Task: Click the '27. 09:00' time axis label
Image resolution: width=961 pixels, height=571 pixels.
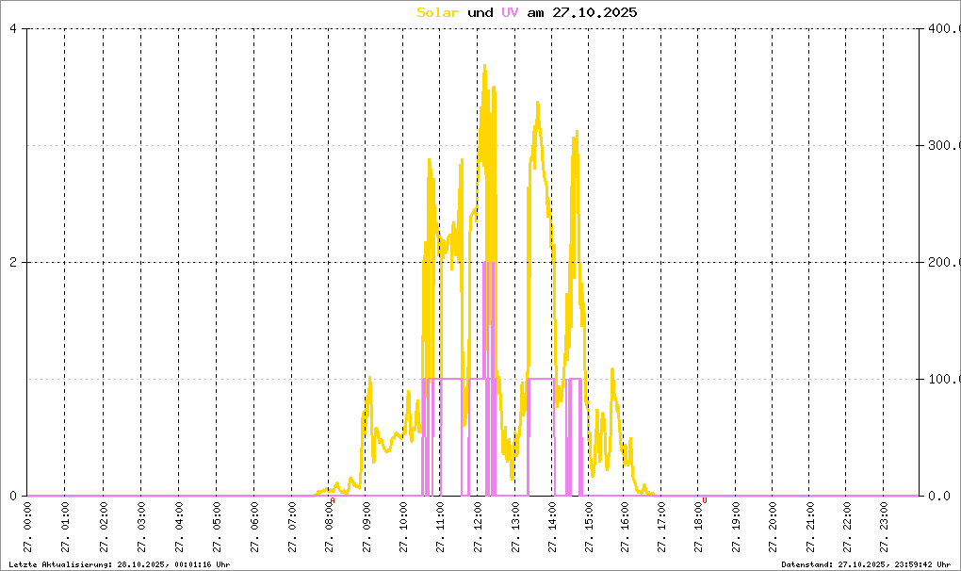Action: pyautogui.click(x=366, y=527)
